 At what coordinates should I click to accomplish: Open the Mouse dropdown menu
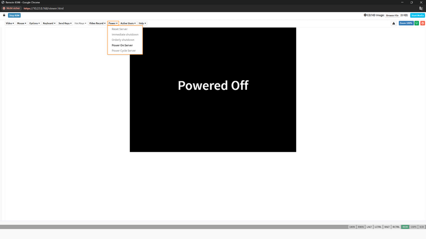tap(21, 23)
